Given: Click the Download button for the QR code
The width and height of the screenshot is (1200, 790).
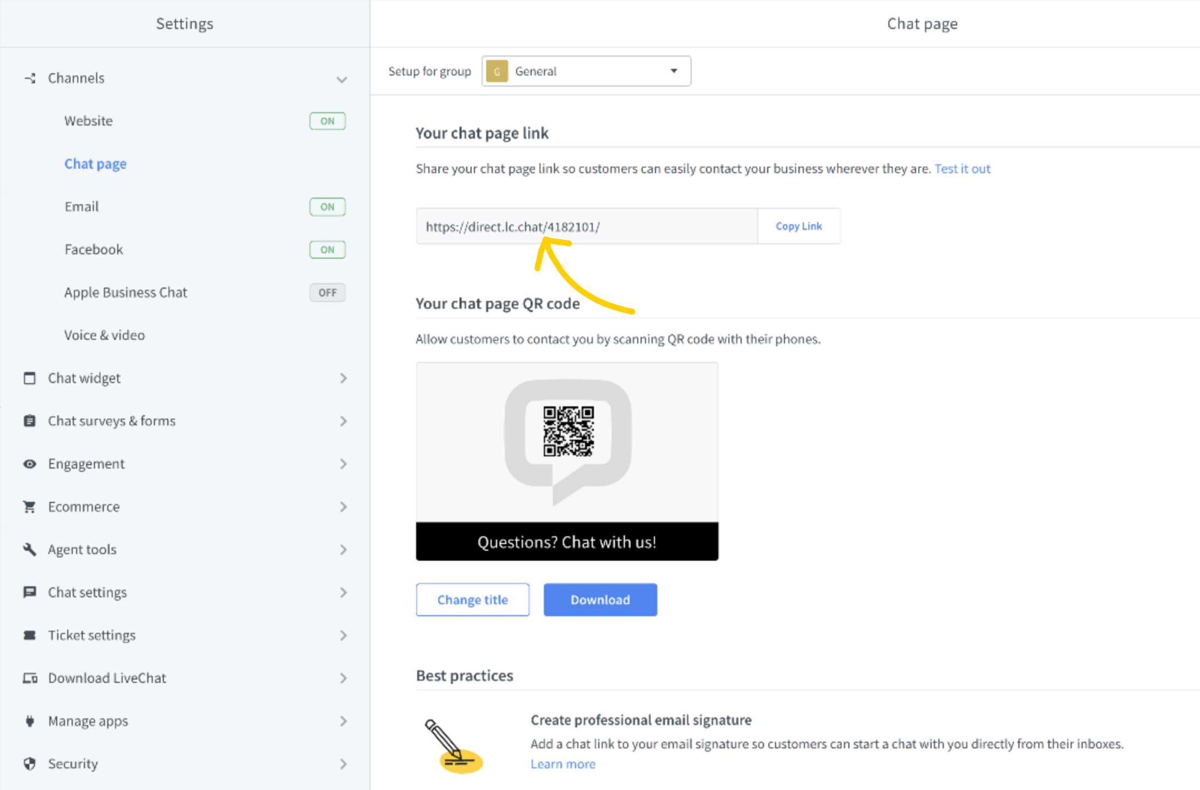Looking at the screenshot, I should pos(600,600).
